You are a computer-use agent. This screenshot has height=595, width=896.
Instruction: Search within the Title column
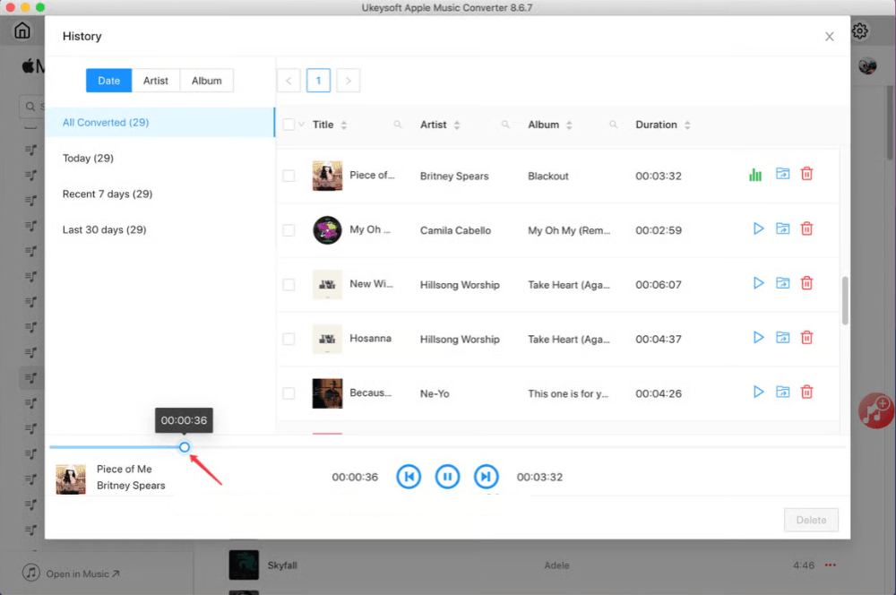click(x=398, y=125)
